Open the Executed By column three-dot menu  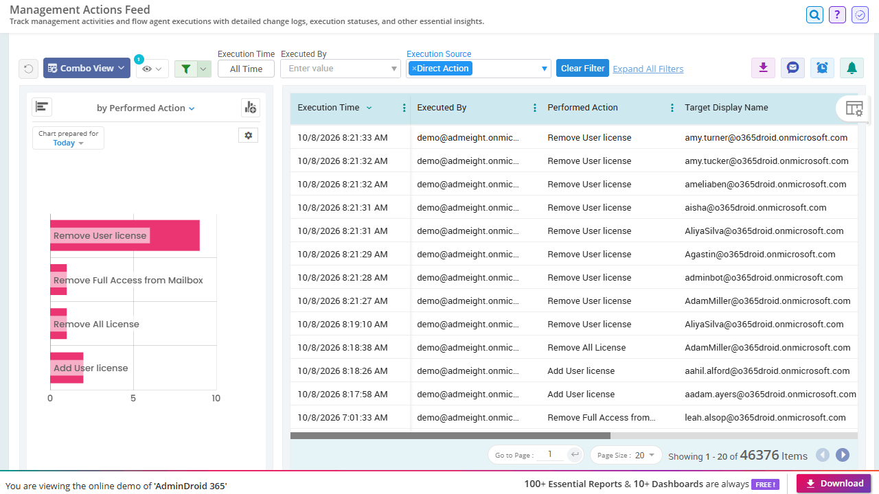[535, 108]
